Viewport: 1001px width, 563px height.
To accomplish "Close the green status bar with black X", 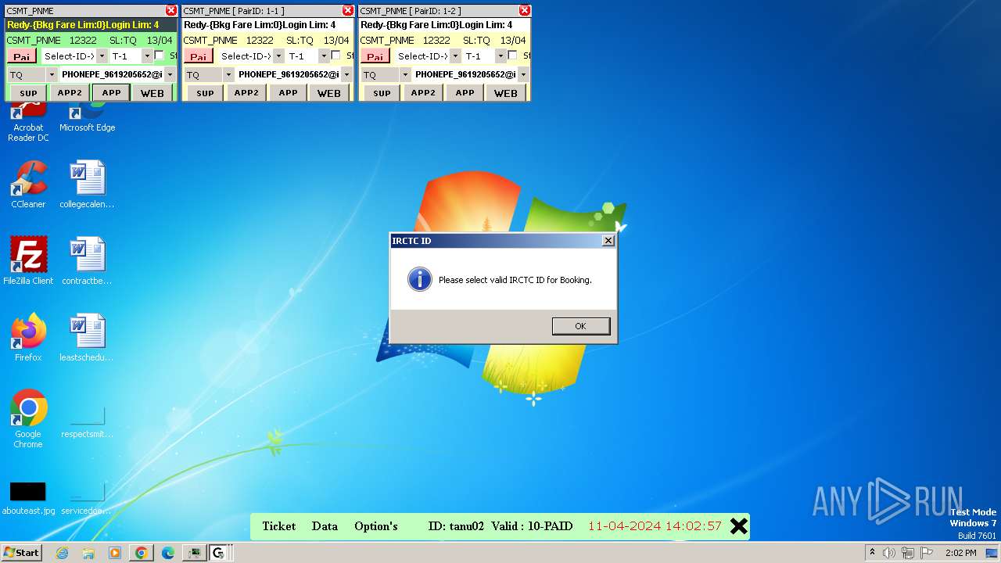I will 738,526.
